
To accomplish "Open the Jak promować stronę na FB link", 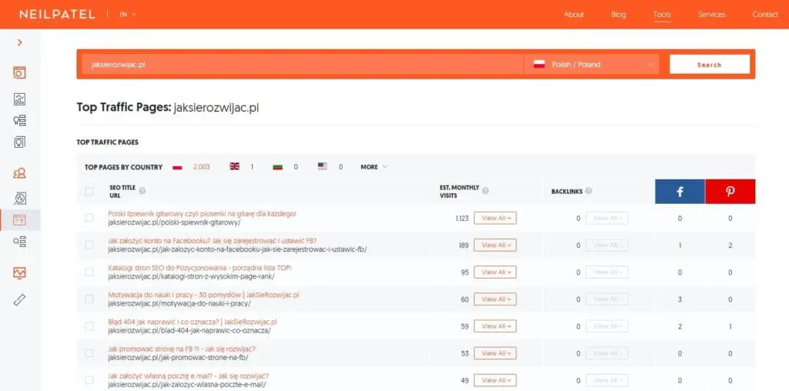I will tap(182, 349).
